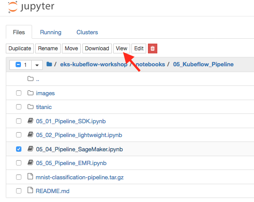The image size is (254, 202).
Task: Uncheck the 05_04_Pipeline_SageMaker.ipynb checkbox
Action: pyautogui.click(x=19, y=149)
